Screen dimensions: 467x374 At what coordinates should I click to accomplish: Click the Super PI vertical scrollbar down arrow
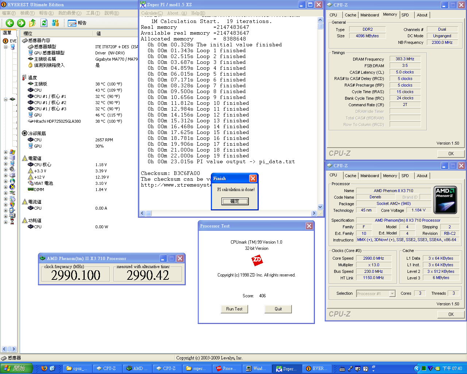(x=320, y=207)
